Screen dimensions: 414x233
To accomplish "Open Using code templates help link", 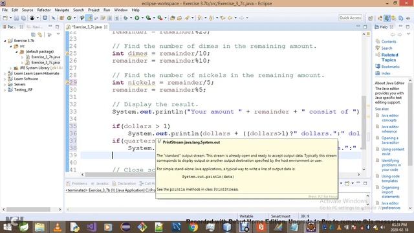I will [x=390, y=179].
